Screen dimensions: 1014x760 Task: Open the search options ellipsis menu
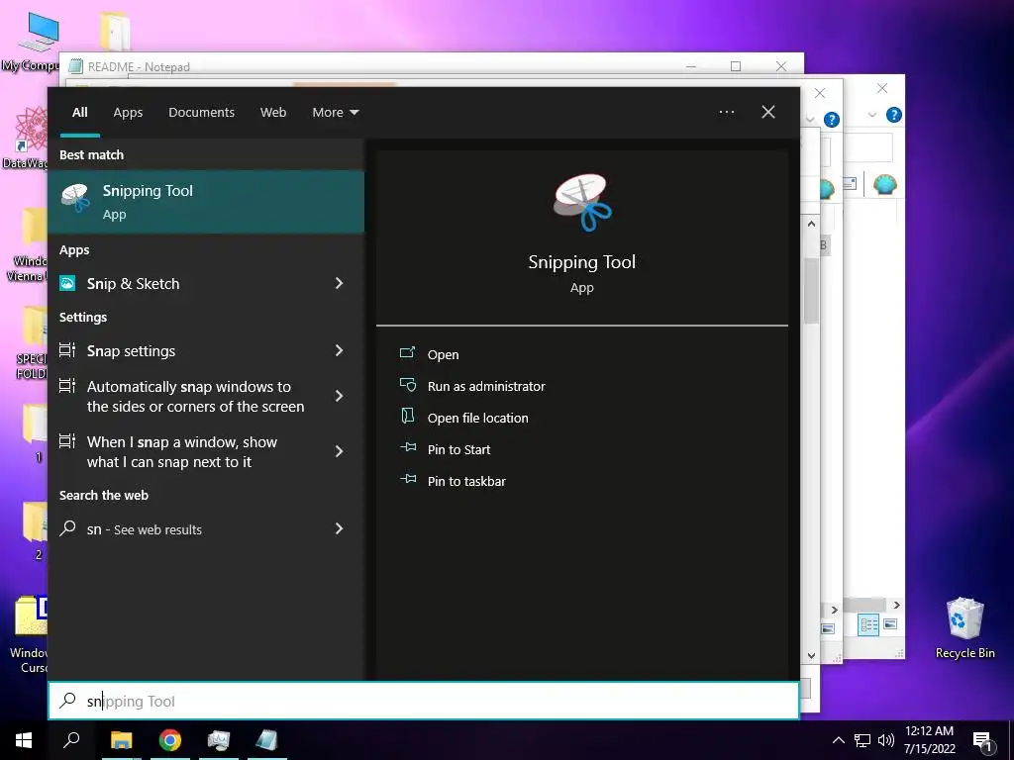pos(726,112)
